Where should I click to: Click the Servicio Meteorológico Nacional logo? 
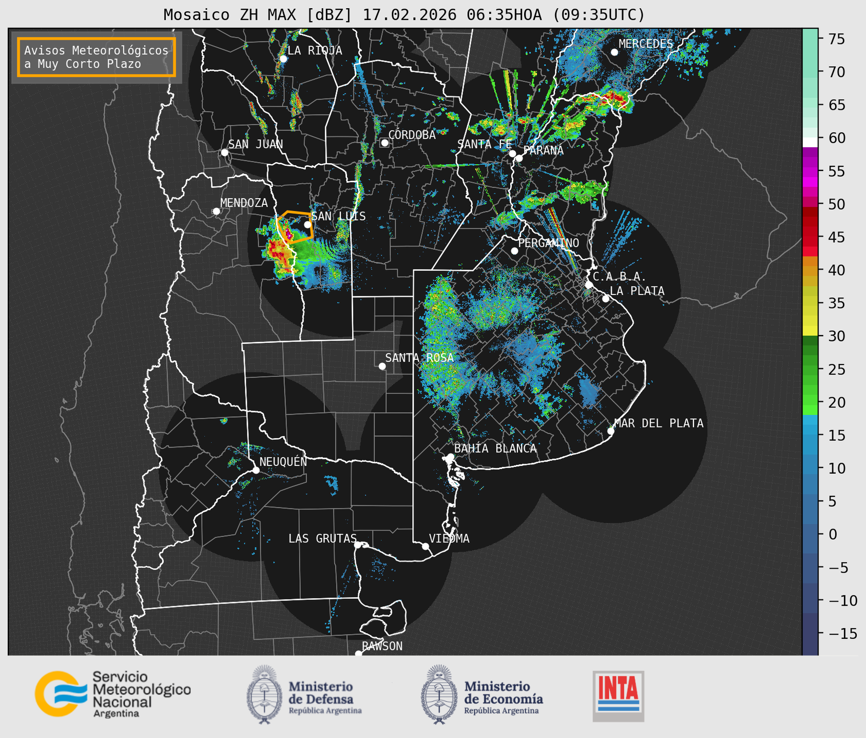pyautogui.click(x=112, y=694)
